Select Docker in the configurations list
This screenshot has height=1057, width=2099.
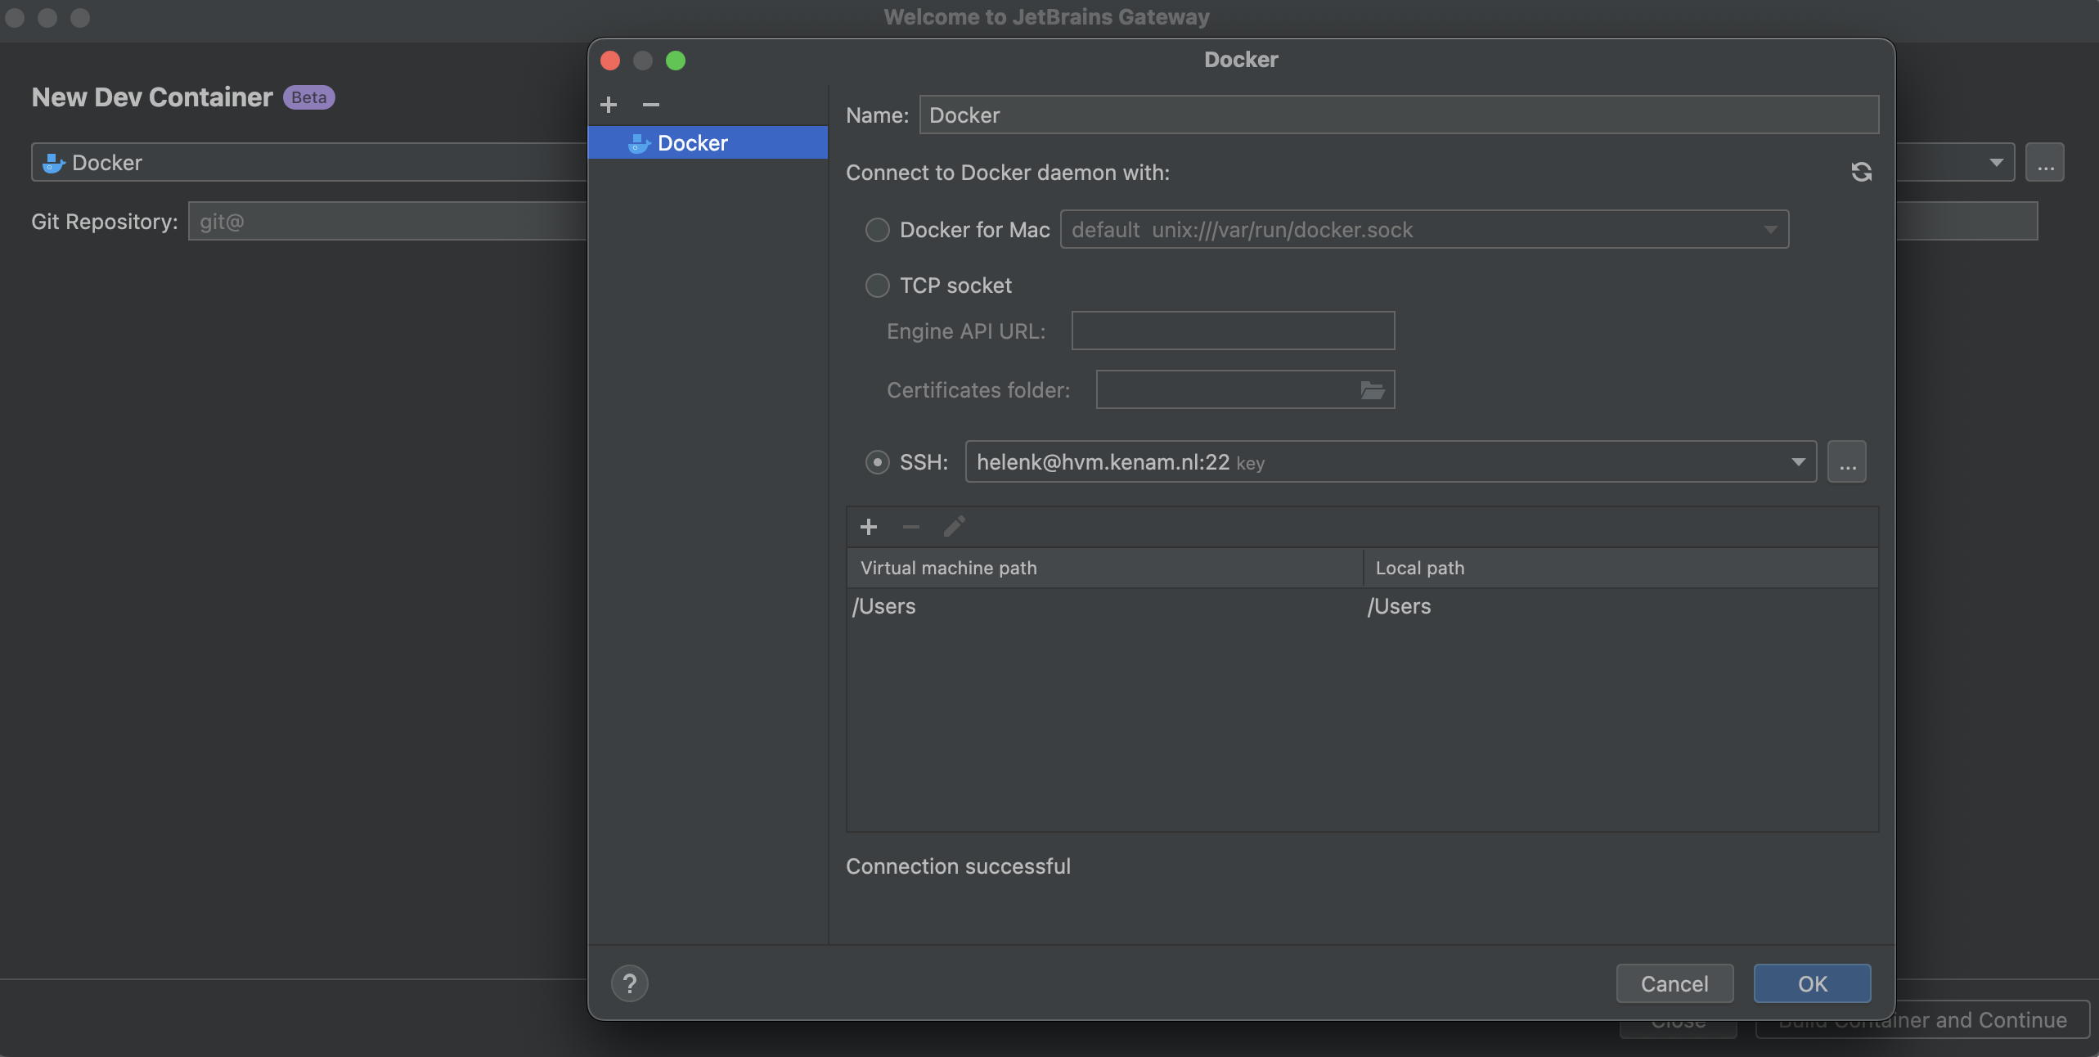(x=707, y=142)
